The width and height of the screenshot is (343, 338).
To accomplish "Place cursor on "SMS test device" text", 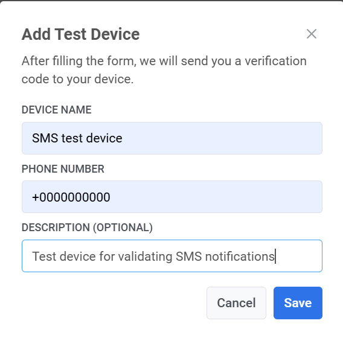I will click(x=77, y=138).
